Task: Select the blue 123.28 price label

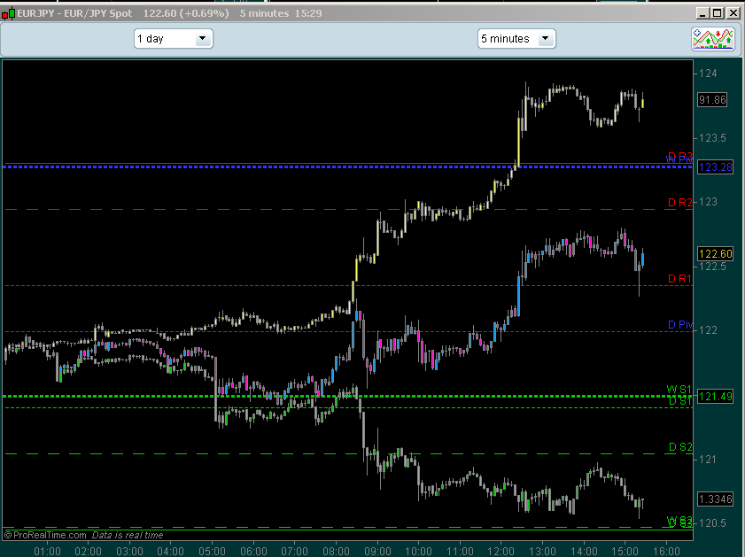Action: (x=715, y=167)
